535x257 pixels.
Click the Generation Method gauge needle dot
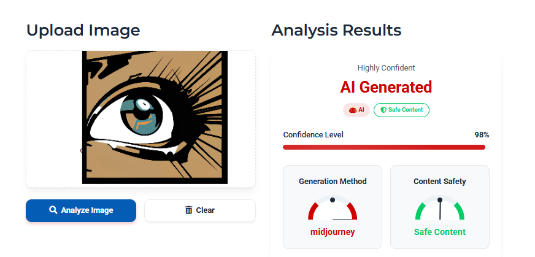click(333, 200)
